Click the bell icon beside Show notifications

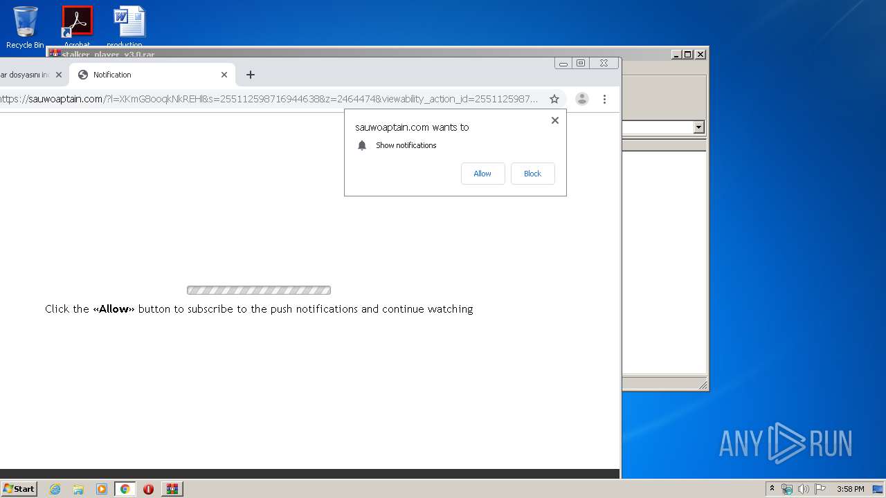click(x=362, y=145)
